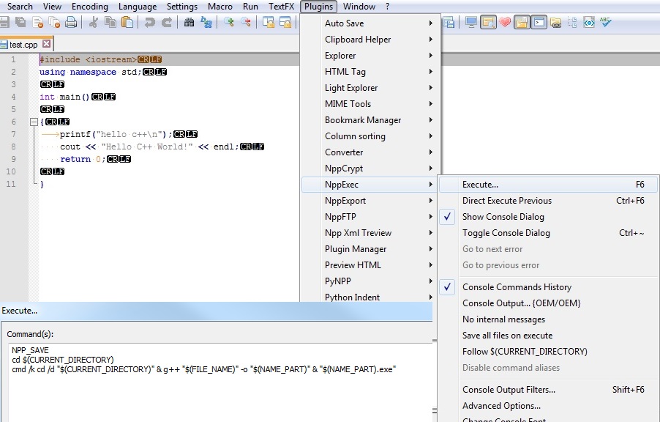660x422 pixels.
Task: Click the Replace toolbar icon
Action: pyautogui.click(x=206, y=22)
